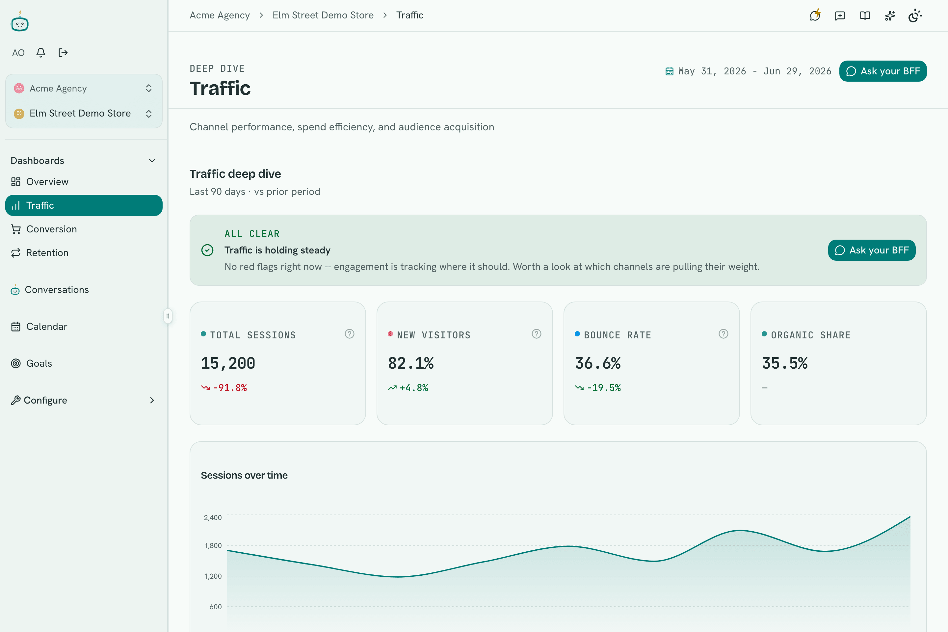Click Elm Street Demo Store breadcrumb link
The image size is (948, 632).
point(323,15)
